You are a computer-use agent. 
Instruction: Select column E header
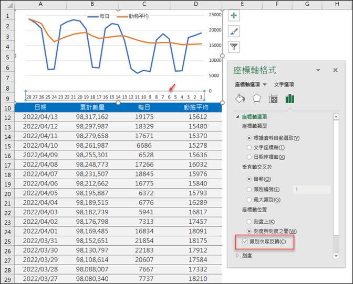point(242,4)
